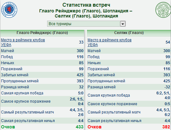
Task: Click Rangers 'Самая крупная победа' 5:0 row
Action: click(42, 93)
